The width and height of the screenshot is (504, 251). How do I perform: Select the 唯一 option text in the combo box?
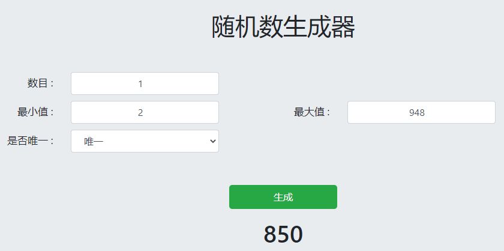(94, 142)
